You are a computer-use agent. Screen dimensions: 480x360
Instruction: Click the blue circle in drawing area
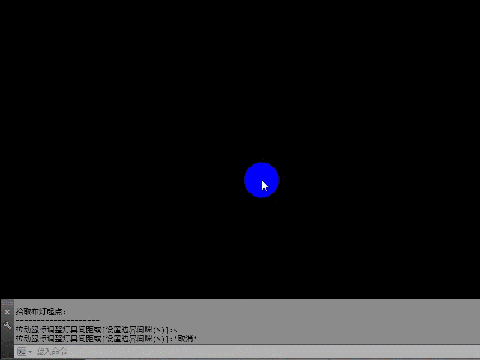[262, 180]
